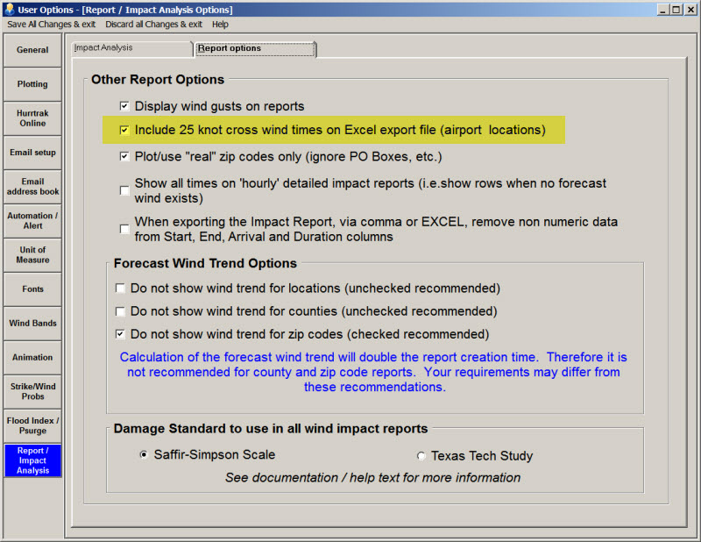701x542 pixels.
Task: Toggle Plot/use real zip codes only
Action: (124, 157)
